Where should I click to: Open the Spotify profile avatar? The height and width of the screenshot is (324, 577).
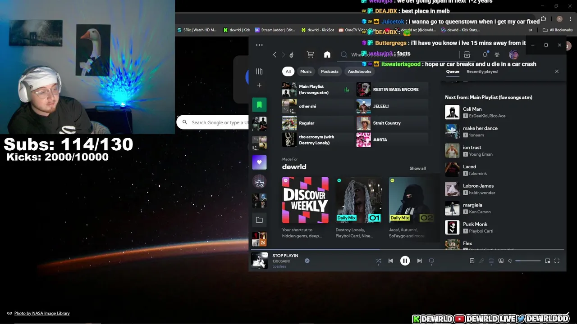click(513, 55)
